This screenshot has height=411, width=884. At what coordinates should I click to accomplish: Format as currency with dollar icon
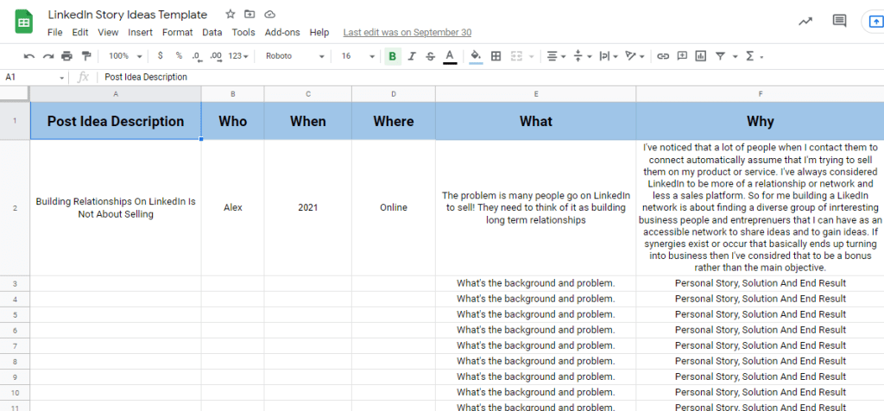coord(161,56)
